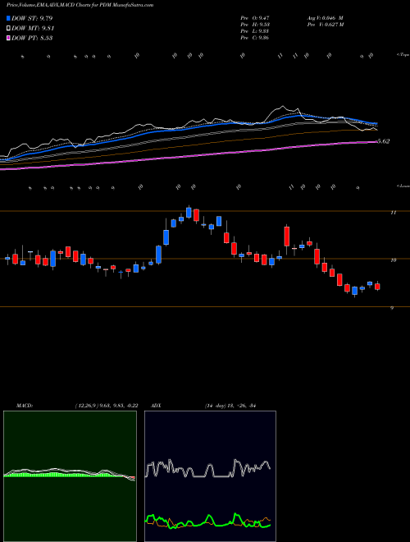Click the 5.62 label beside the magenta line
410x542 pixels.
[384, 141]
